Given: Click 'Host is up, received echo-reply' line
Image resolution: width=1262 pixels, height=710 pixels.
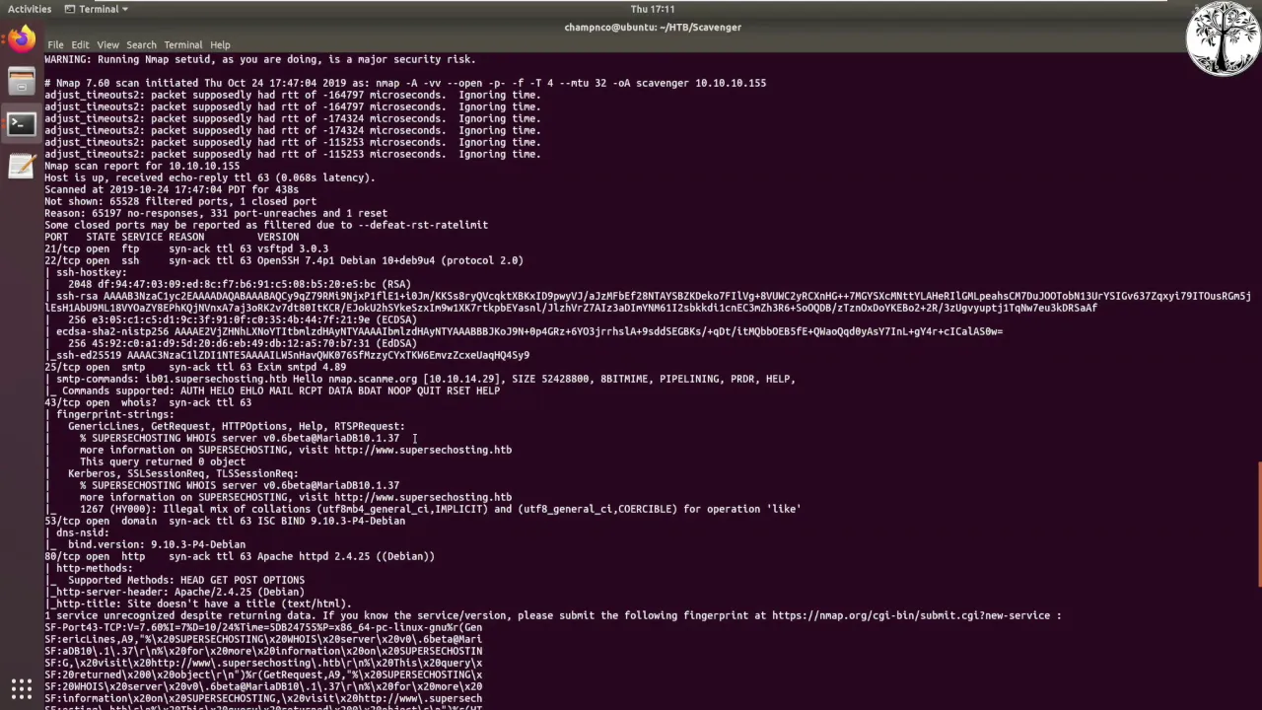Looking at the screenshot, I should (x=210, y=177).
